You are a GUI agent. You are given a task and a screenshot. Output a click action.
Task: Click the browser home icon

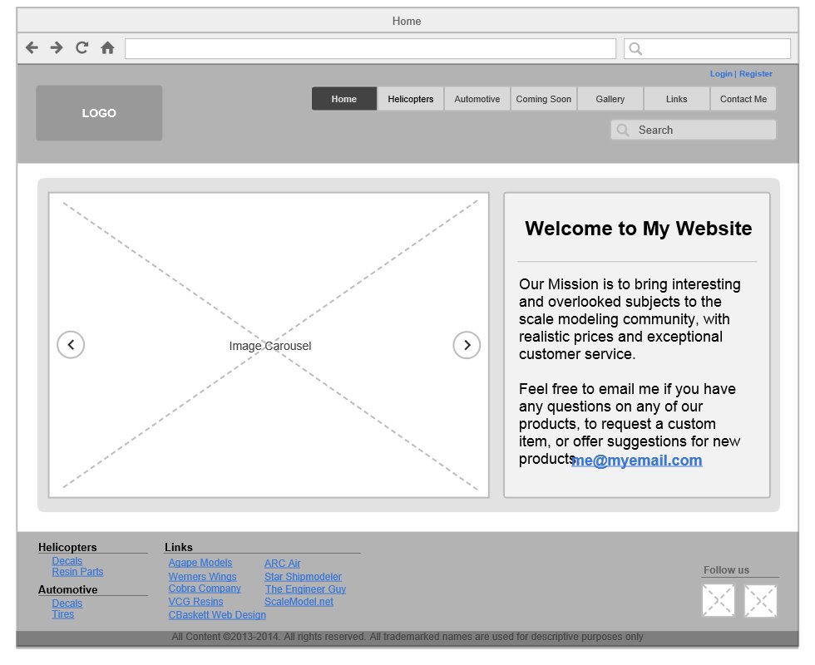pyautogui.click(x=107, y=48)
